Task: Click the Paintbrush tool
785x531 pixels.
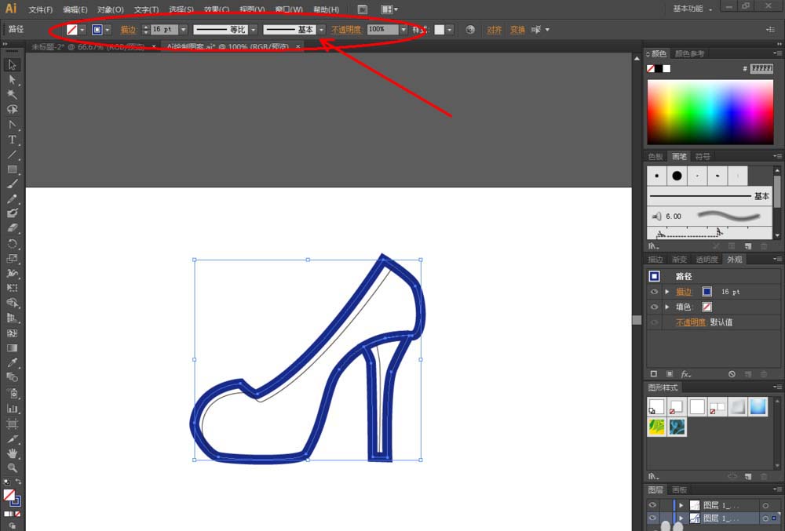Action: 12,184
